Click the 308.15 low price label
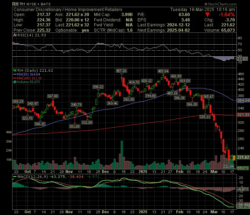The image size is (250, 215). [x=40, y=124]
